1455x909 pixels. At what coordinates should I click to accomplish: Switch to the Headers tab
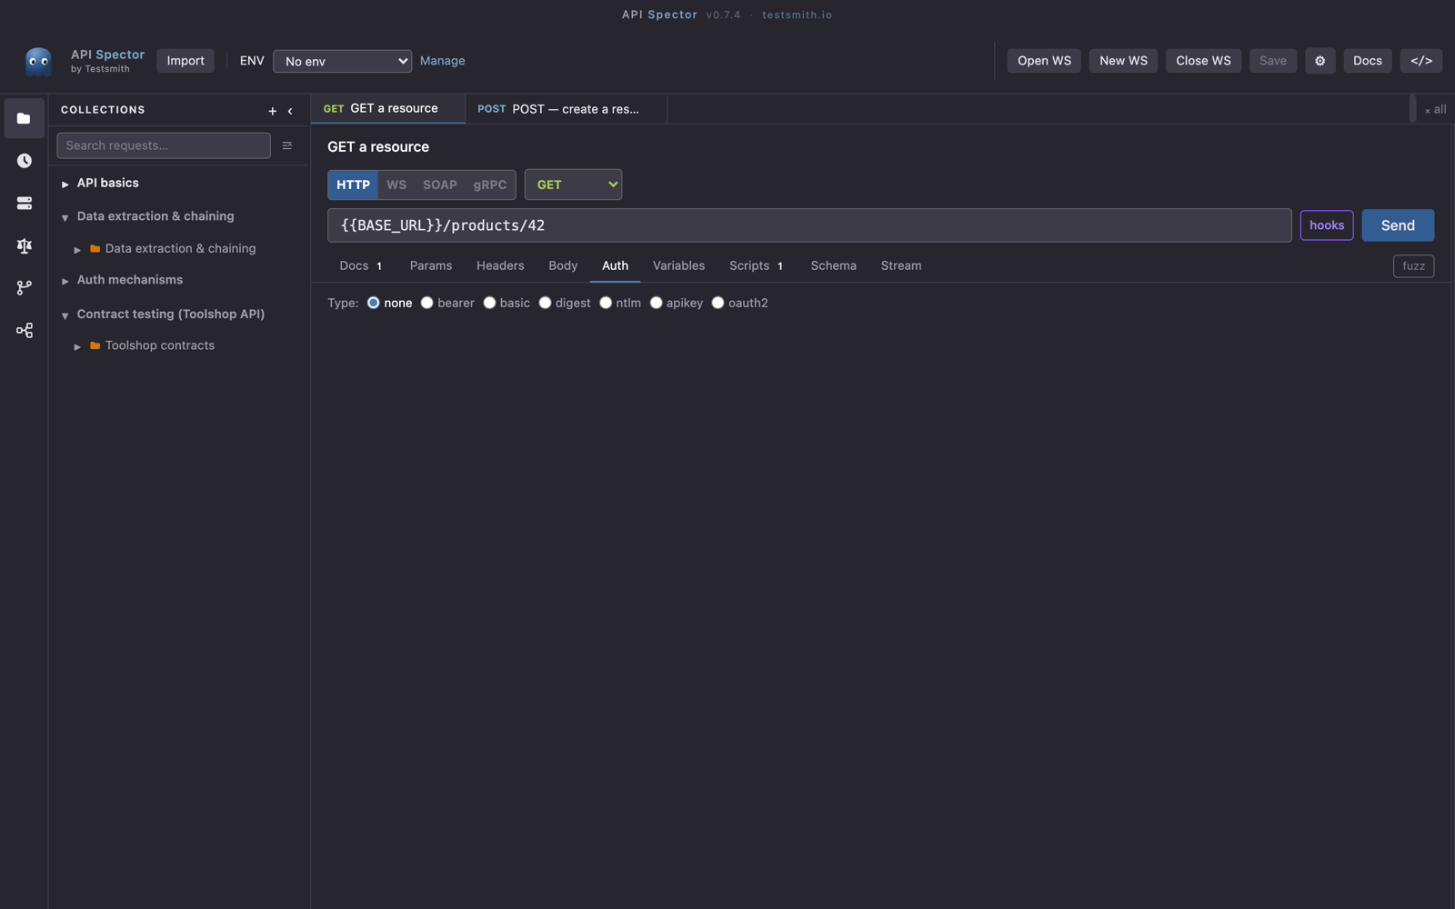(x=500, y=265)
